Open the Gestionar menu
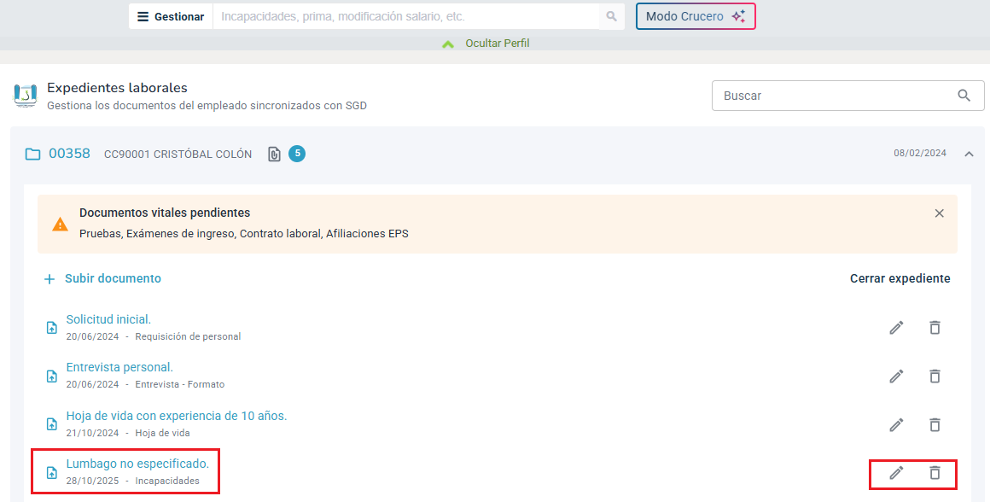990x502 pixels. pos(171,16)
